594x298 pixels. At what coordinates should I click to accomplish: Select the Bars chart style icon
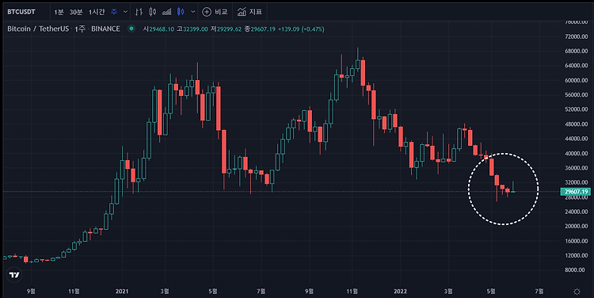(x=139, y=12)
